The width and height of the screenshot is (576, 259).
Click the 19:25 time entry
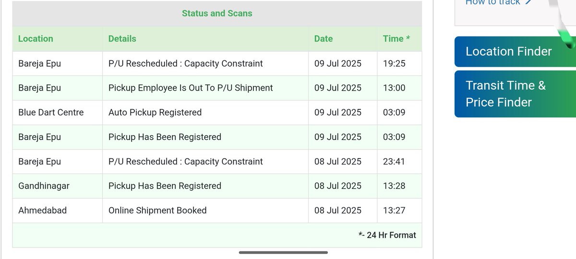394,64
